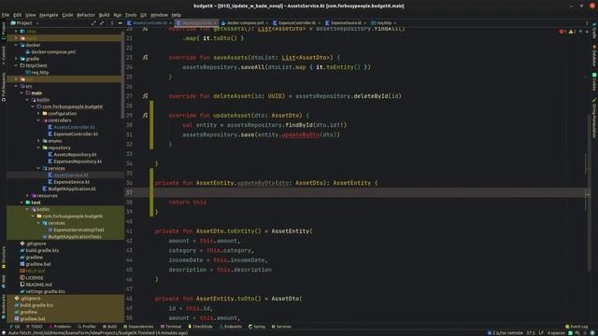Expand the resources folder
This screenshot has width=598, height=336.
pos(27,196)
